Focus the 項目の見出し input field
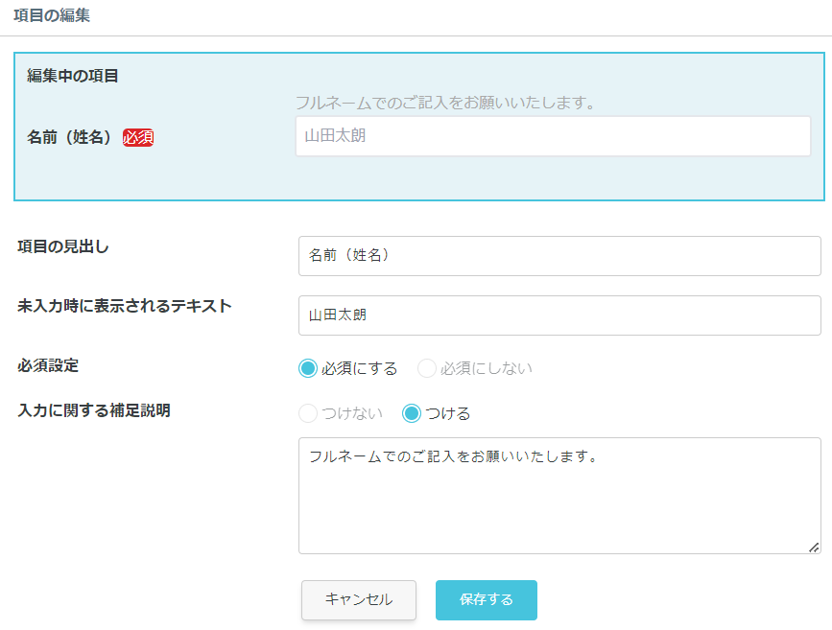This screenshot has width=832, height=630. pos(559,256)
